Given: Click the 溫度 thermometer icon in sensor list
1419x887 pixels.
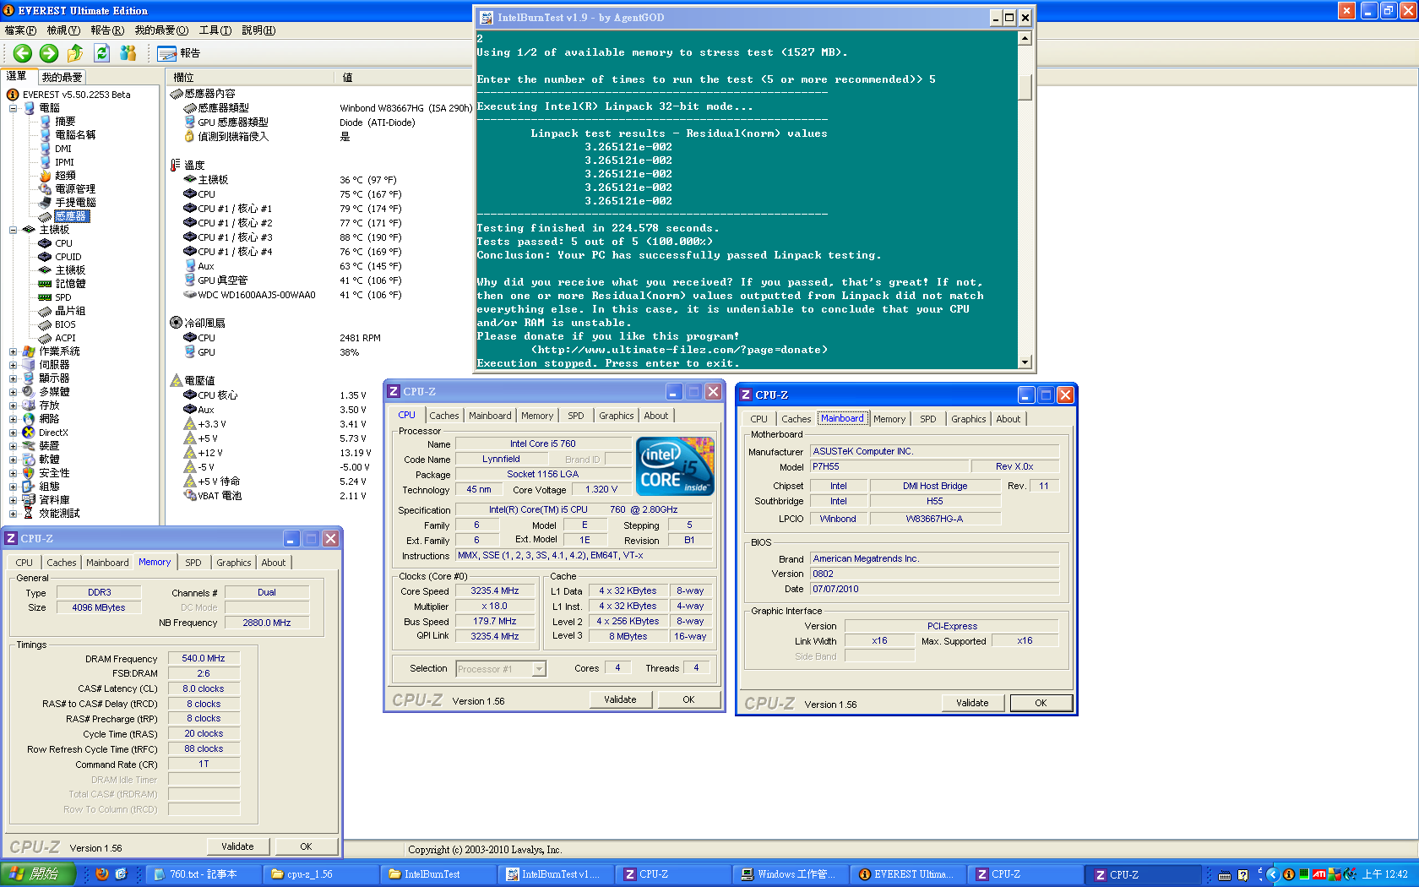Looking at the screenshot, I should (176, 166).
